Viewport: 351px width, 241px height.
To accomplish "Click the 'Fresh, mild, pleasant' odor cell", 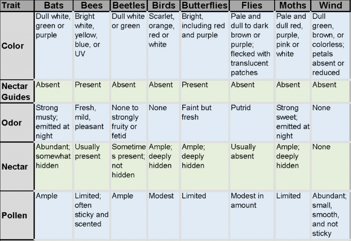I will (x=91, y=121).
